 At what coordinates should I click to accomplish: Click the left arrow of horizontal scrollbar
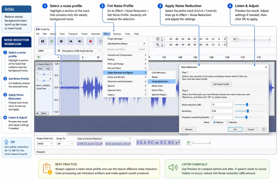pyautogui.click(x=67, y=134)
